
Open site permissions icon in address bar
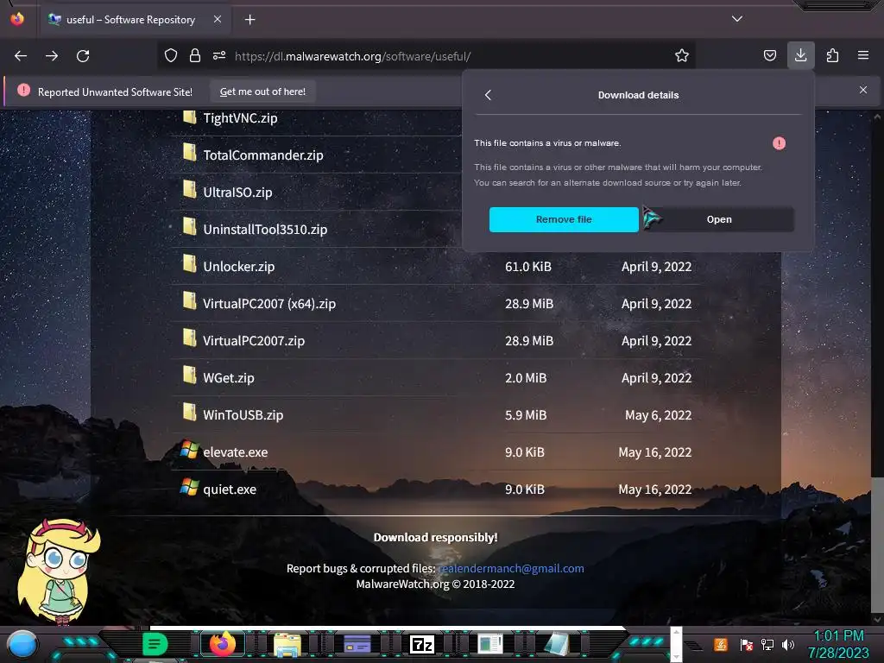click(219, 55)
